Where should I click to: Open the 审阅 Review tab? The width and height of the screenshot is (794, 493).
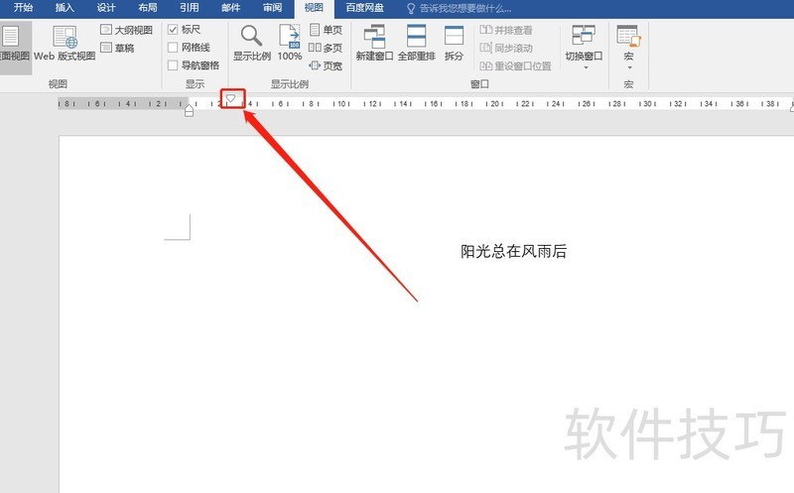(x=272, y=8)
